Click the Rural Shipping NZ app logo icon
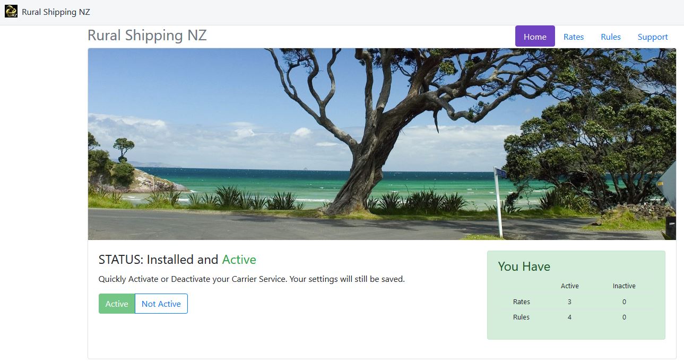 [11, 12]
